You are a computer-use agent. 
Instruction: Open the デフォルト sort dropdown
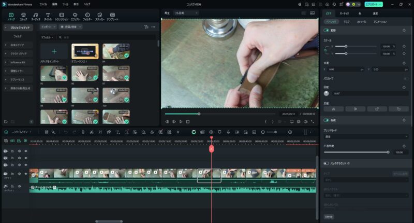[48, 37]
